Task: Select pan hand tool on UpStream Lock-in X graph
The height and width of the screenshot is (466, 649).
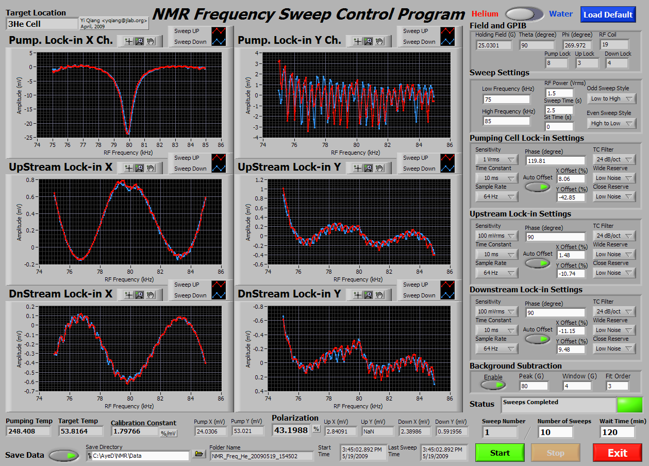Action: coord(151,168)
